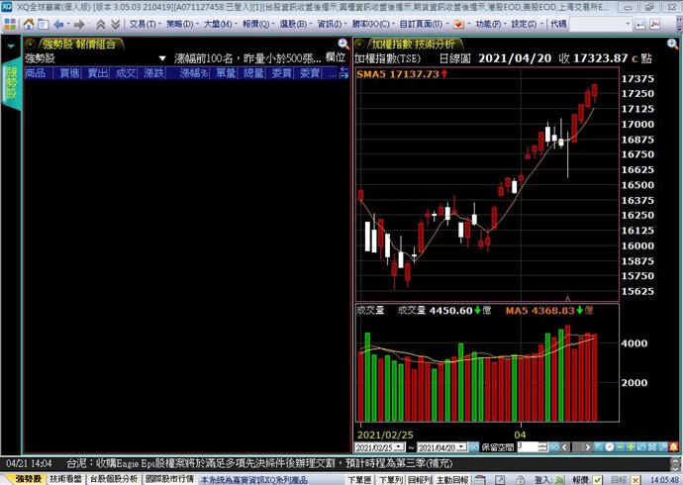Collapse the left sidebar with teal arrow

11,47
